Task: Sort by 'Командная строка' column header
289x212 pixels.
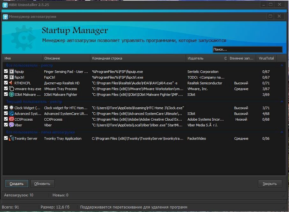Action: pyautogui.click(x=138, y=58)
